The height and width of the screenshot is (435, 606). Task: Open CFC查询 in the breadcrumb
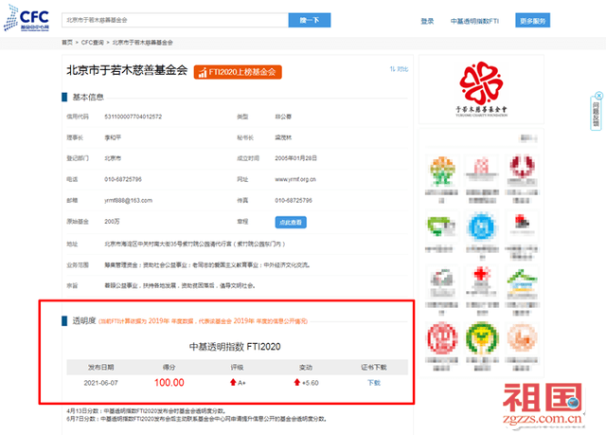93,42
